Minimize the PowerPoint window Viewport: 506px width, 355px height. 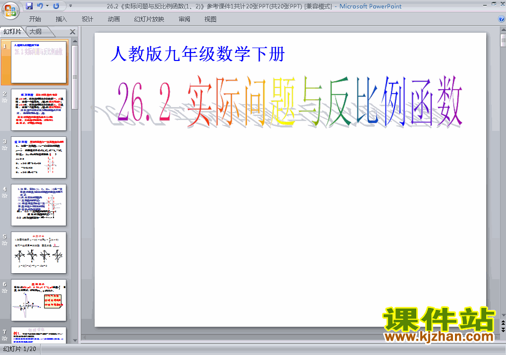(485, 4)
